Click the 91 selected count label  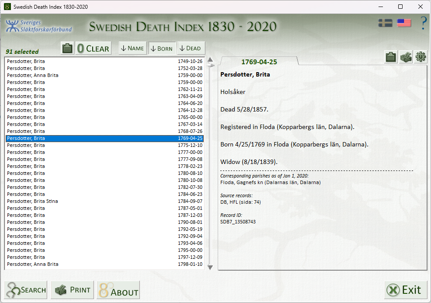[22, 52]
